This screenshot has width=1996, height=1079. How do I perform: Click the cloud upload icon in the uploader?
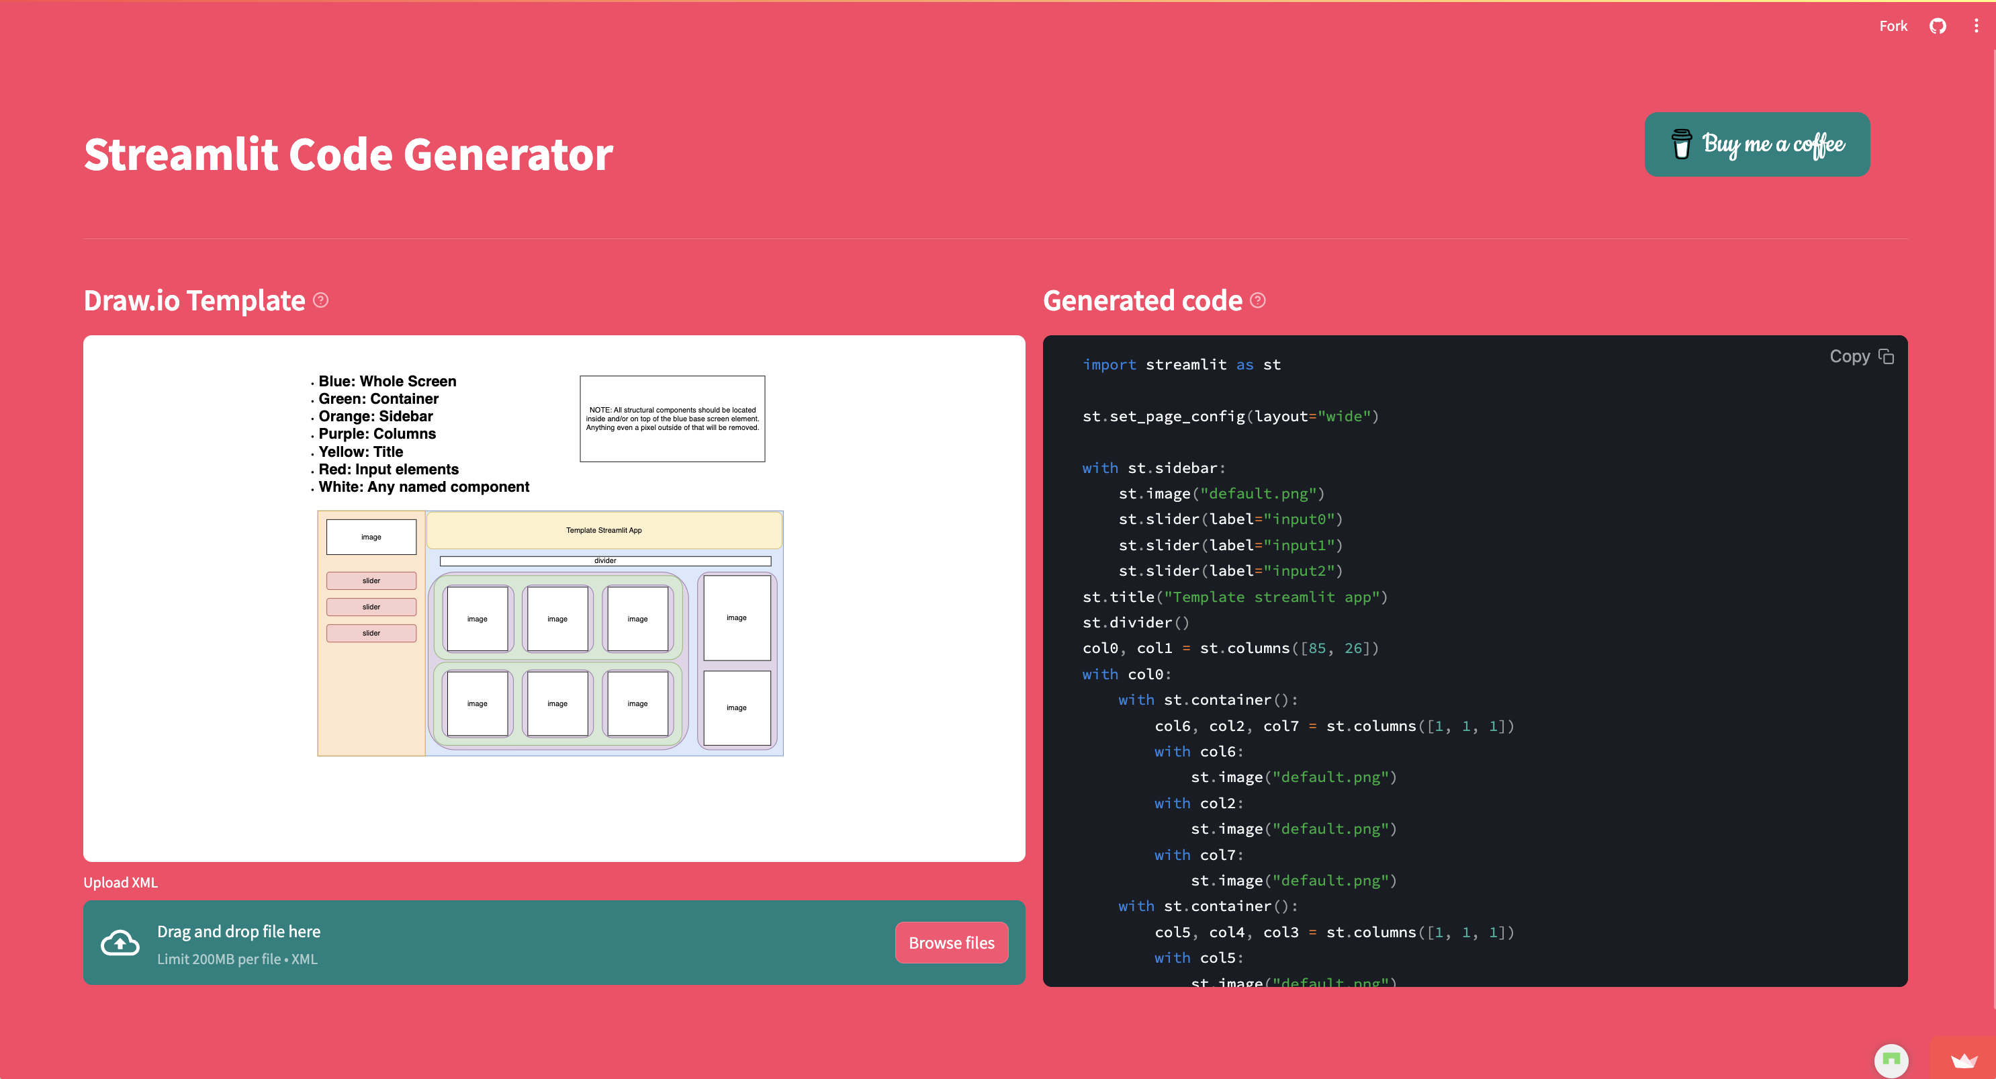120,943
